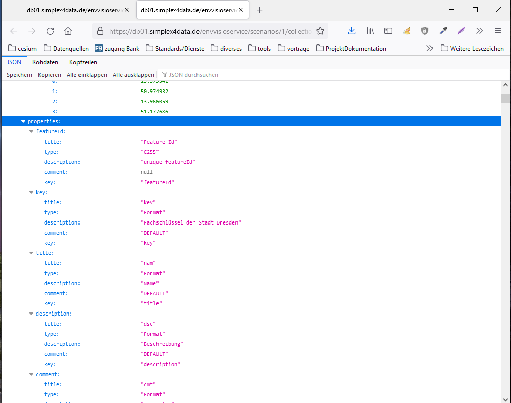This screenshot has height=403, width=511.
Task: Collapse the description tree node
Action: point(31,314)
